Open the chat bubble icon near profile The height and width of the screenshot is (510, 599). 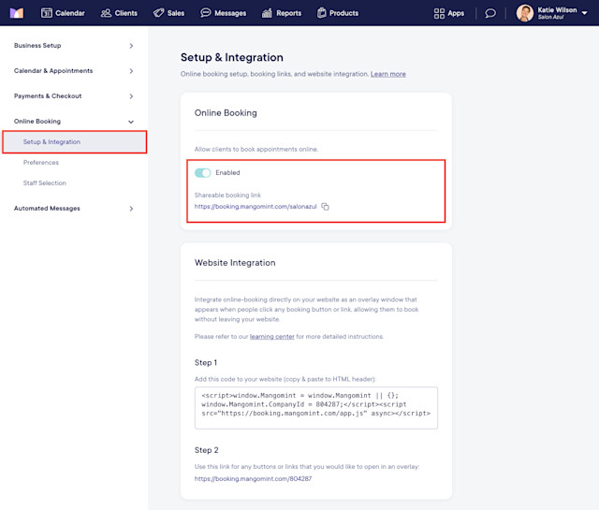click(x=490, y=13)
